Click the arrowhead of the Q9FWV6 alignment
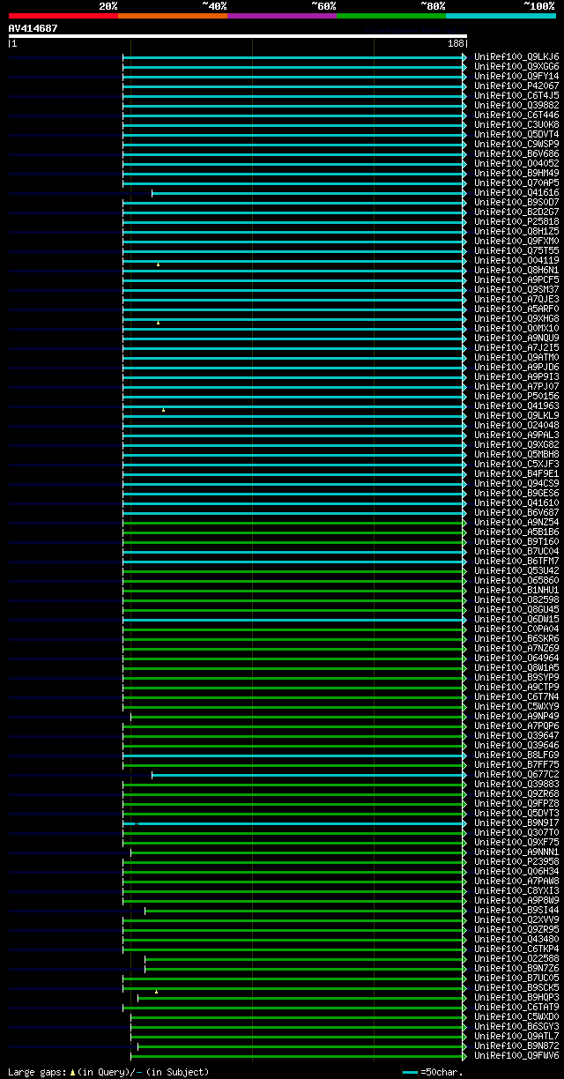This screenshot has width=564, height=1079. [x=464, y=1056]
